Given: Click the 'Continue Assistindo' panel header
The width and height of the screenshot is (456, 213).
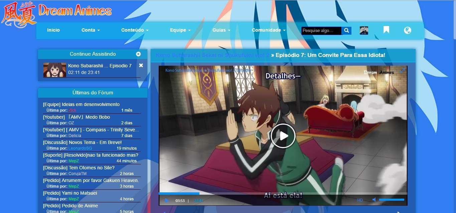Looking at the screenshot, I should point(93,54).
